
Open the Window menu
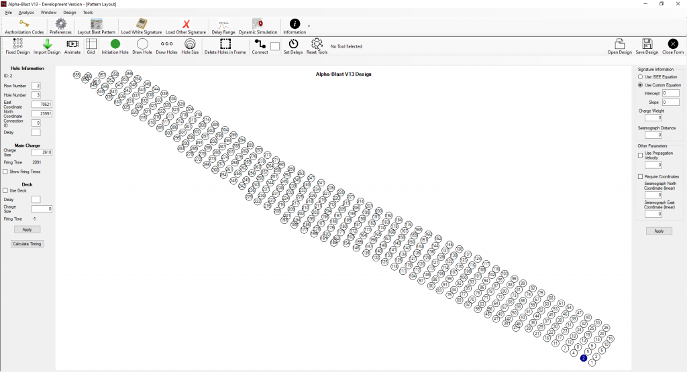[x=48, y=13]
